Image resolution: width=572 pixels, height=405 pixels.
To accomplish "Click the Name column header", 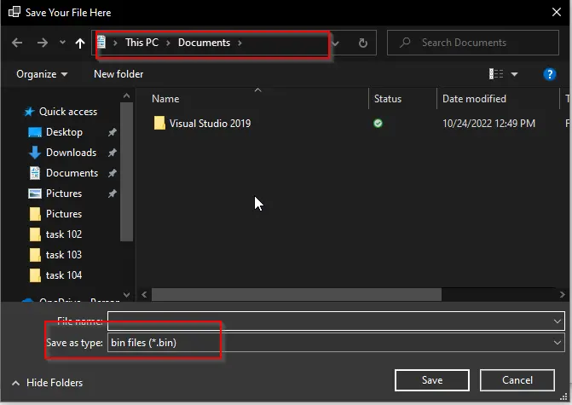I will coord(165,99).
